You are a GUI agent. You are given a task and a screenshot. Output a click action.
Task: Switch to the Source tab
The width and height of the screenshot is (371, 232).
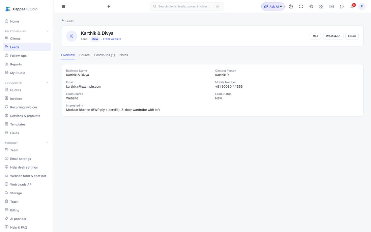(84, 55)
